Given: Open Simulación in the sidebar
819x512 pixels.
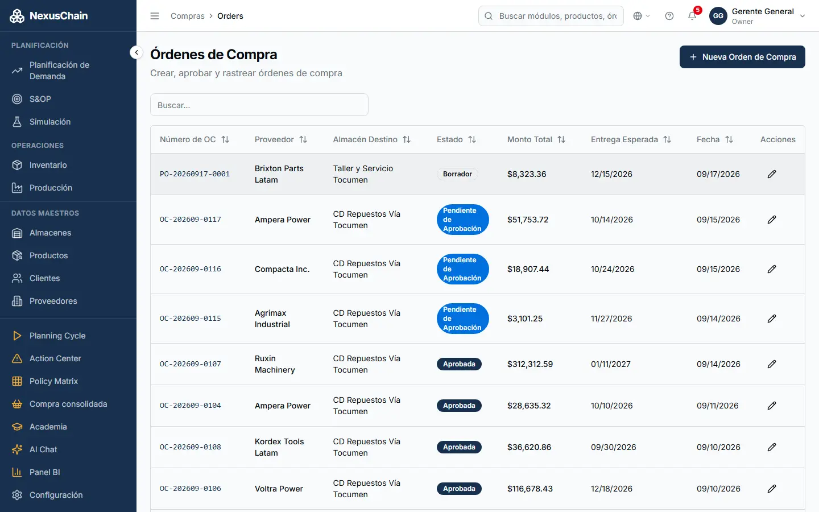Looking at the screenshot, I should (x=68, y=122).
